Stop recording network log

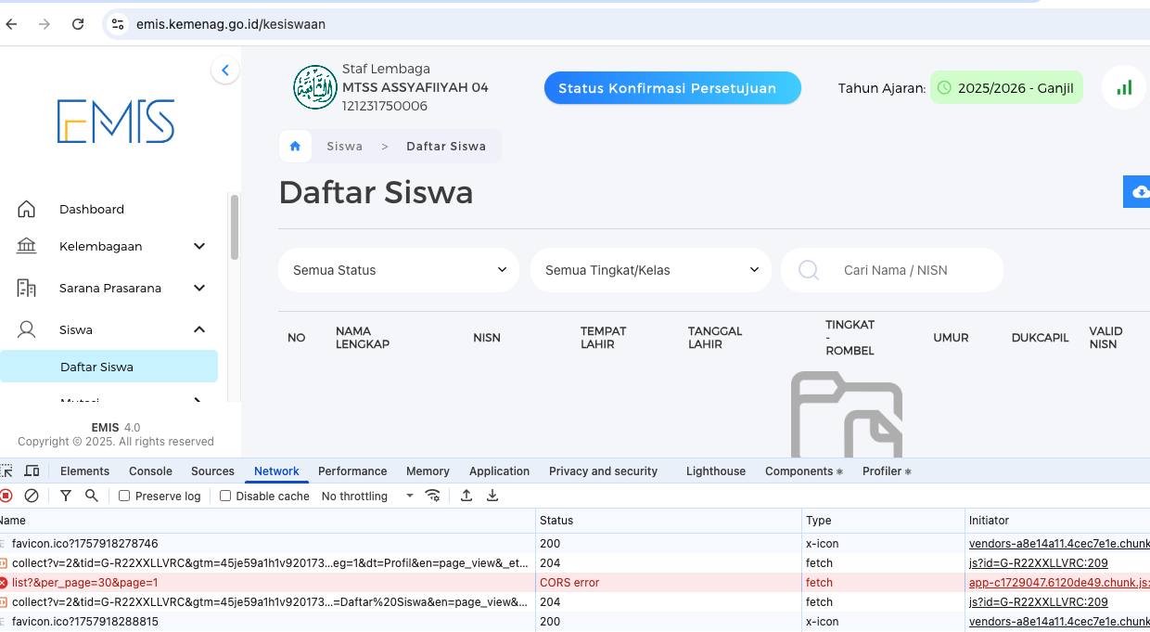(6, 496)
